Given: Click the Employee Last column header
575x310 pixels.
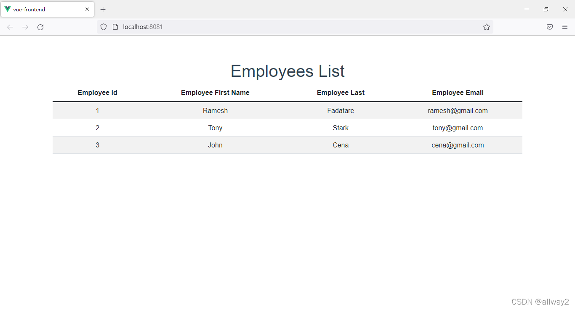Looking at the screenshot, I should pos(341,93).
